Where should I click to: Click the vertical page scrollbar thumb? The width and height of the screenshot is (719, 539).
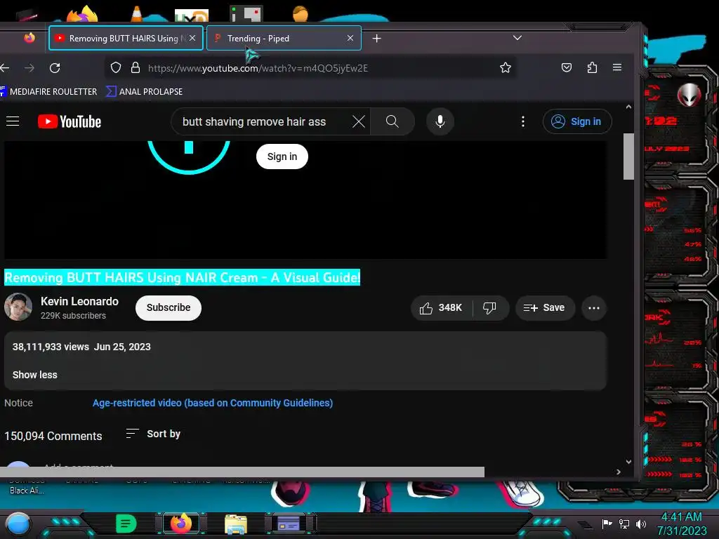pos(628,157)
